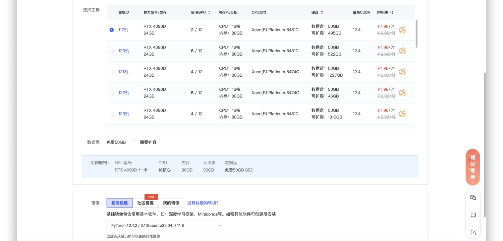Sort hosts by 硬盘 column arrows
The image size is (503, 241).
tap(322, 12)
